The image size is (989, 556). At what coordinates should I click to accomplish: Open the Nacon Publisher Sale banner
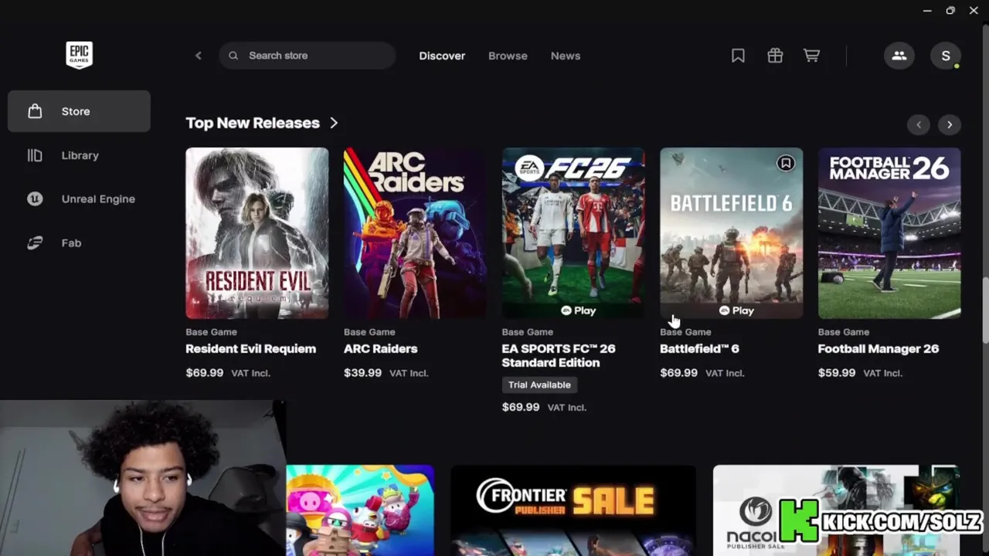pyautogui.click(x=837, y=510)
